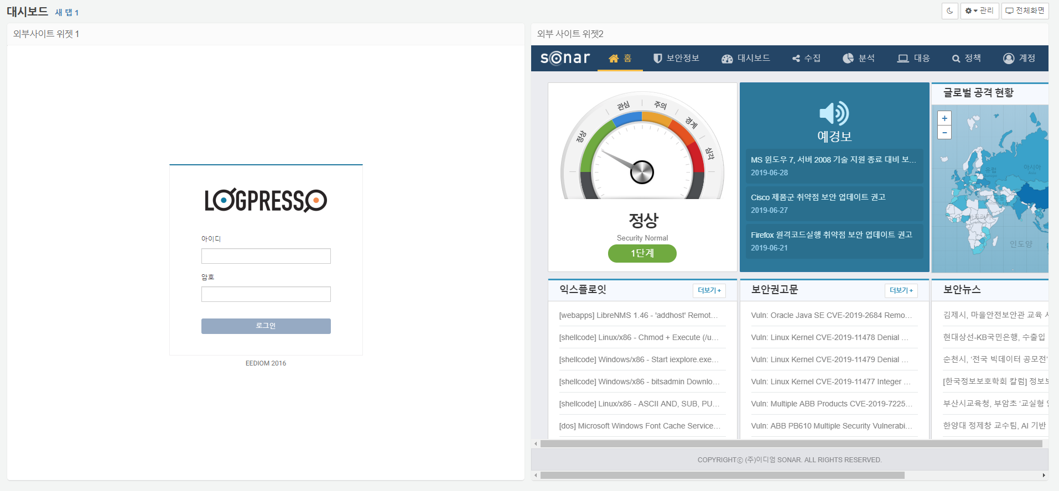Image resolution: width=1059 pixels, height=491 pixels.
Task: Click the magnifier icon beside 정책
Action: click(x=956, y=59)
